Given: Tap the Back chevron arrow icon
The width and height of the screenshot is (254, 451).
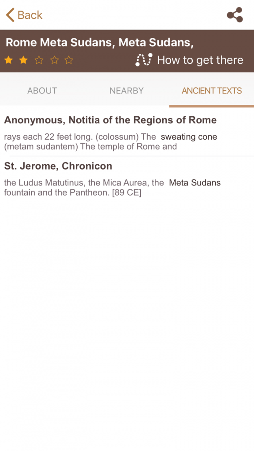Looking at the screenshot, I should click(10, 15).
